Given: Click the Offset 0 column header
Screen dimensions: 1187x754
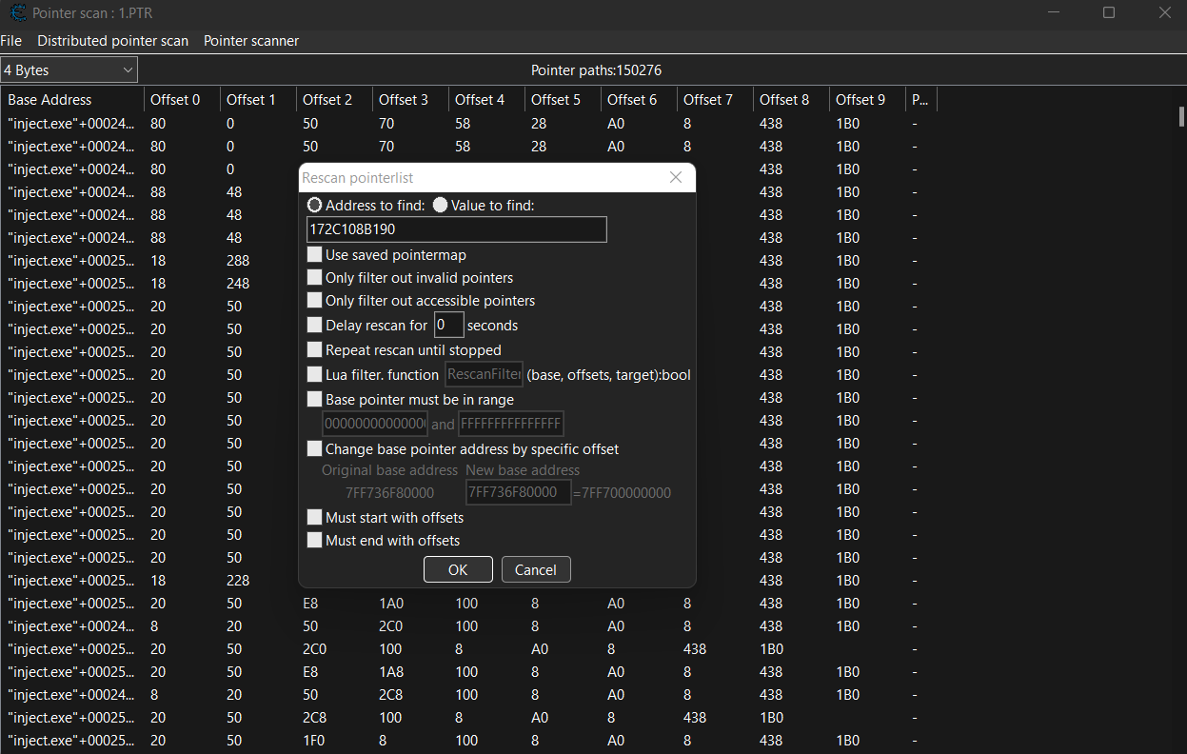Looking at the screenshot, I should (183, 100).
